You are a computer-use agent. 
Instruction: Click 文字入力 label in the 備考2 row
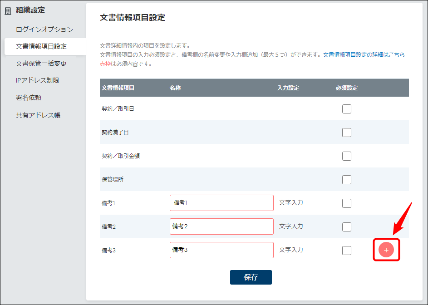291,226
